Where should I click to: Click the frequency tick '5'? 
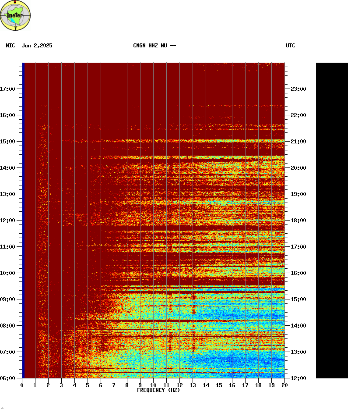88,385
